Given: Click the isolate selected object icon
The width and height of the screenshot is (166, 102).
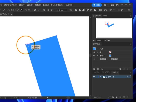Looking at the screenshot, I should click(x=106, y=10).
